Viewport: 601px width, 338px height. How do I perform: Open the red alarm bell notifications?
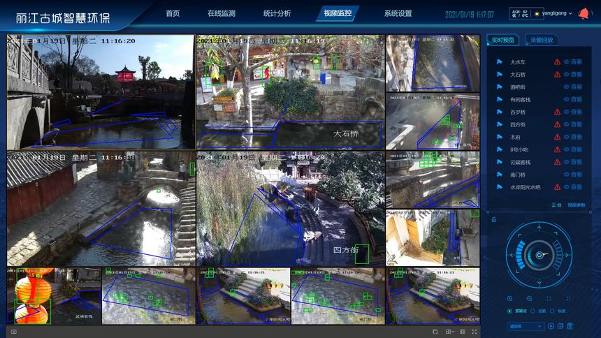coord(584,14)
